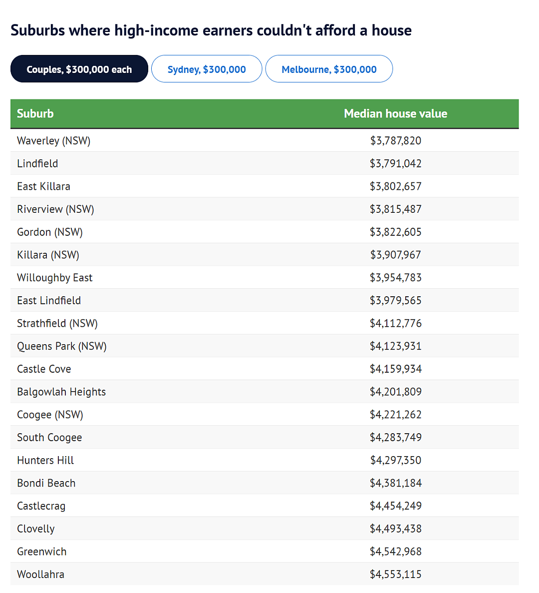Click Strathfield (NSW) suburb name
This screenshot has height=593, width=539.
pos(57,323)
